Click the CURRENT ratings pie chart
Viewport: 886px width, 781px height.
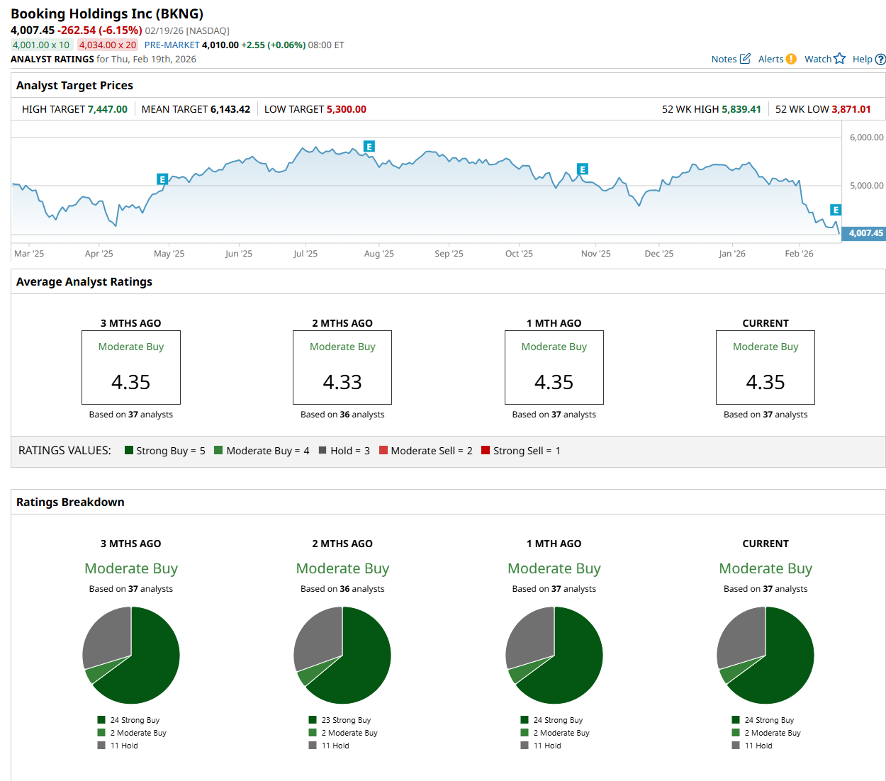click(766, 655)
